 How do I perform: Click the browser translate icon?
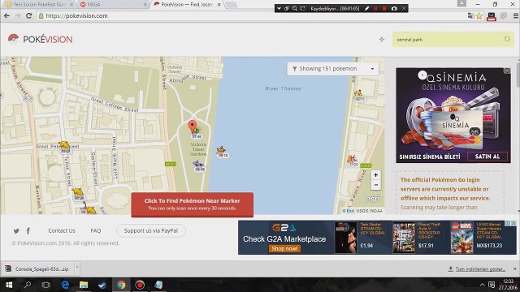(470, 15)
